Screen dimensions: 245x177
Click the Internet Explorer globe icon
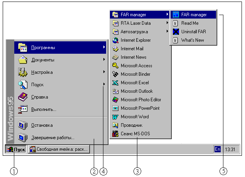115,40
